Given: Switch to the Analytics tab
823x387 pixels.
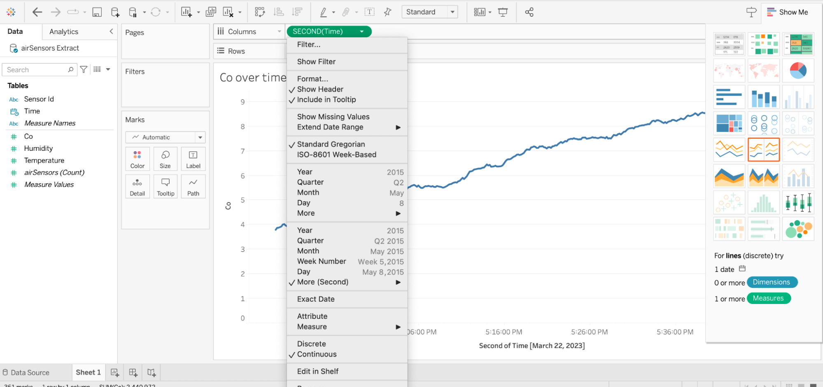Looking at the screenshot, I should (64, 32).
